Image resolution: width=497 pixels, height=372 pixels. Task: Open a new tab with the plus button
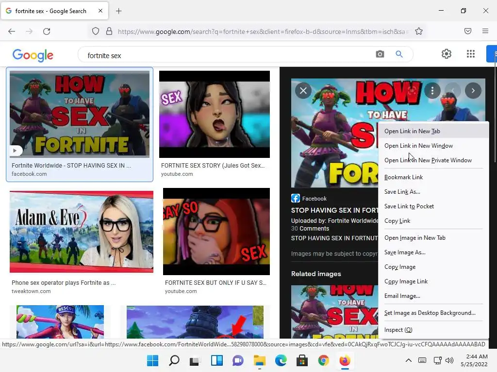[118, 11]
